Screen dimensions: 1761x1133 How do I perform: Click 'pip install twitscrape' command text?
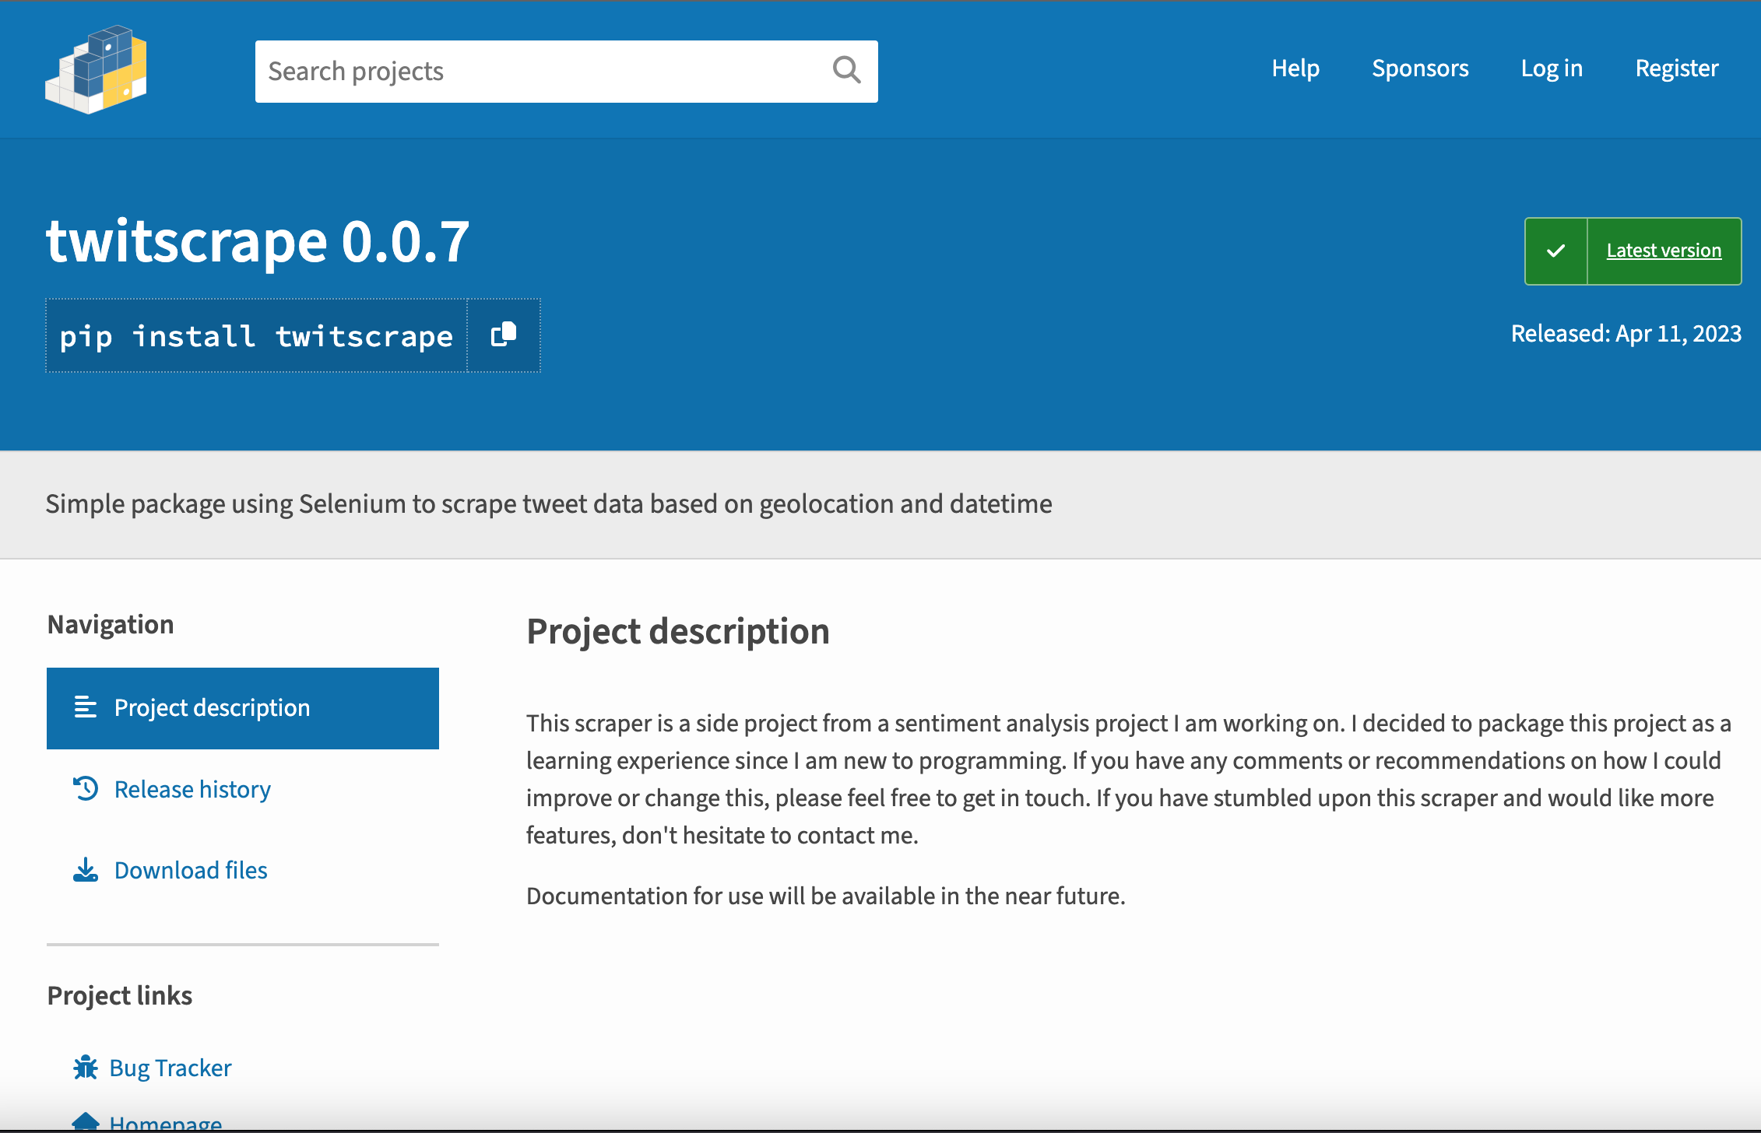pos(256,336)
